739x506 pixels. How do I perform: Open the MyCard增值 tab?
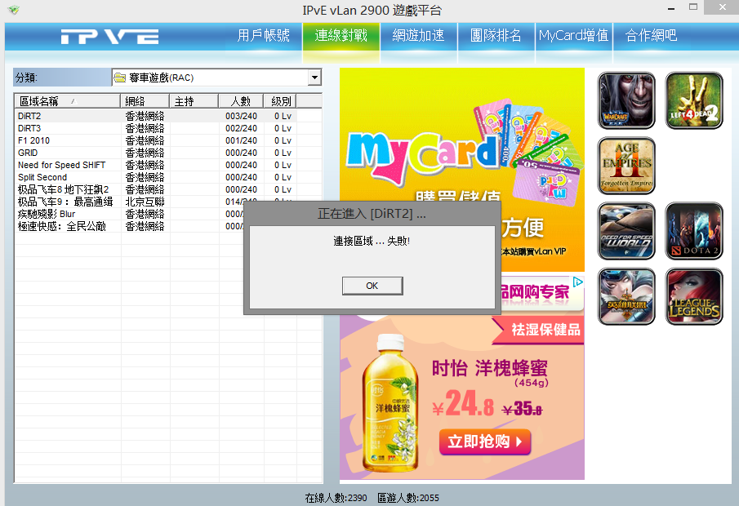coord(573,36)
